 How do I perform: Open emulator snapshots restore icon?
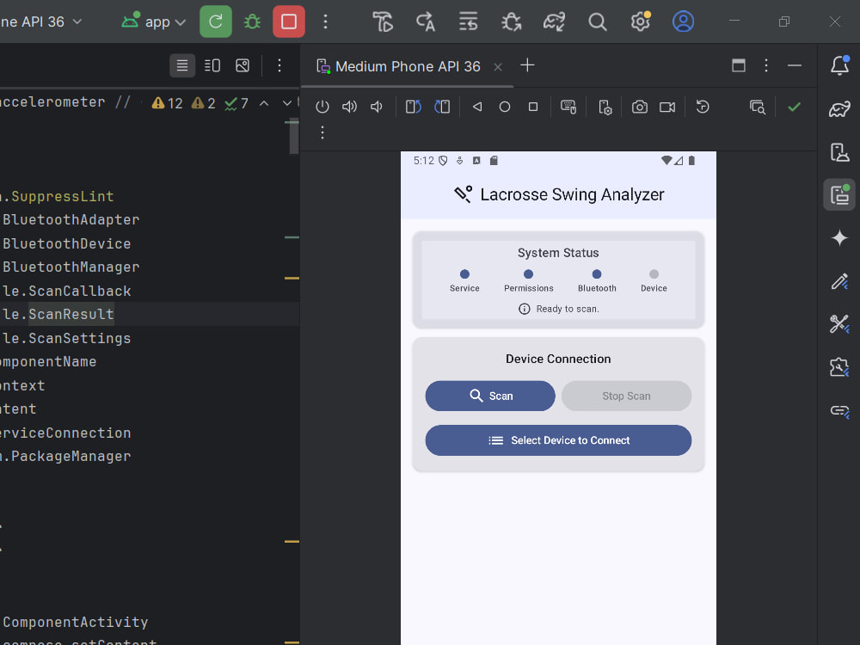tap(703, 107)
